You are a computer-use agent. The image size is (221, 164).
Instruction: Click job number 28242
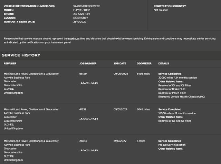point(83,141)
